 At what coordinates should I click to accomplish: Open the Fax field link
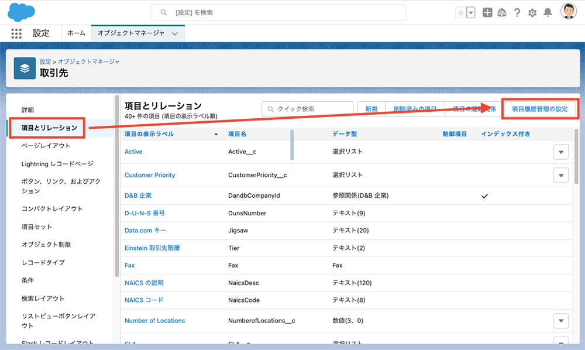click(129, 265)
